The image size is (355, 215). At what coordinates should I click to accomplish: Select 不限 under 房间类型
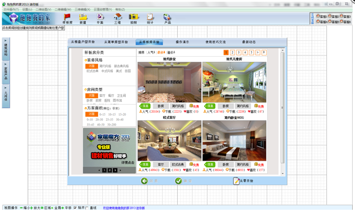(x=91, y=96)
